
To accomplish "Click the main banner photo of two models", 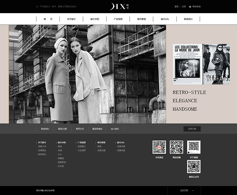I will point(88,74).
